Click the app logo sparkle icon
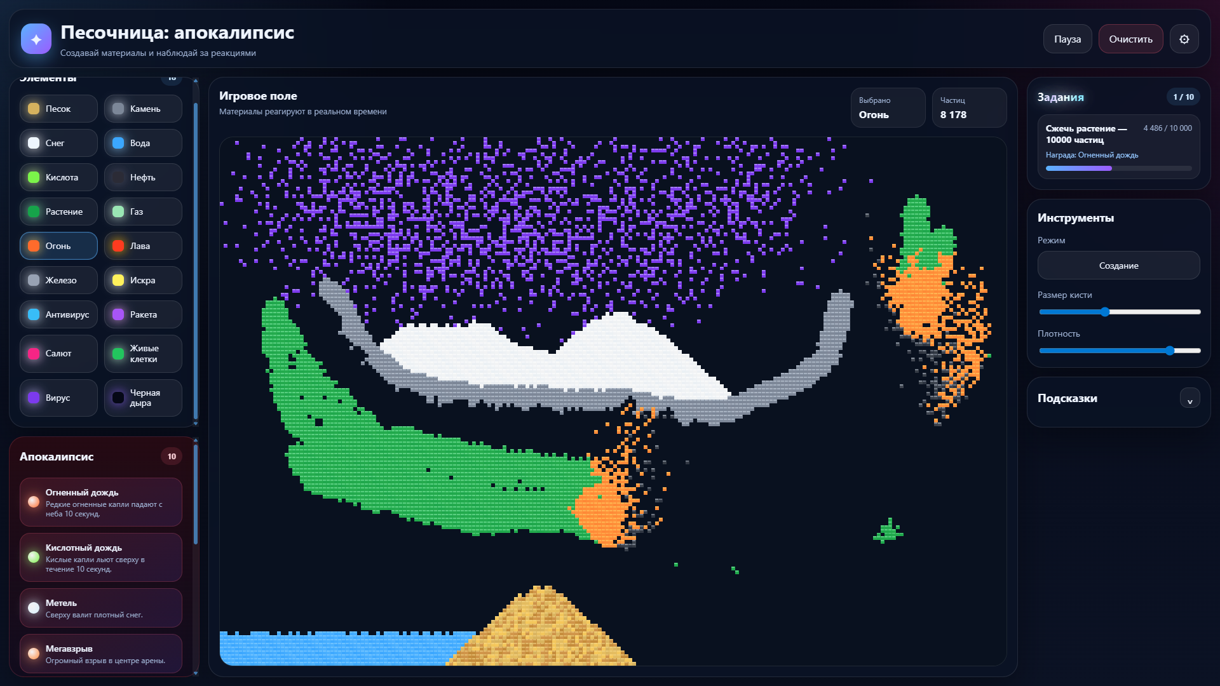The image size is (1220, 686). 36,39
